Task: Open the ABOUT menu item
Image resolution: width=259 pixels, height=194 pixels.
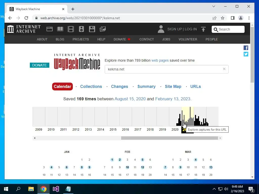Action: pos(42,39)
